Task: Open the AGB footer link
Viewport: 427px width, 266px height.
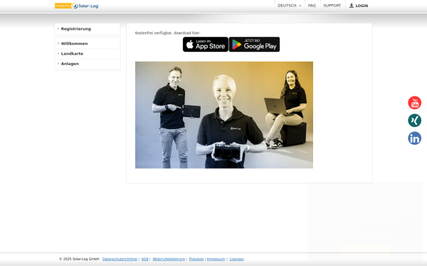Action: tap(145, 259)
